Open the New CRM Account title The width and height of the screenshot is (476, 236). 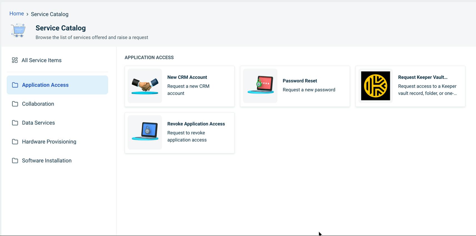[x=187, y=77]
